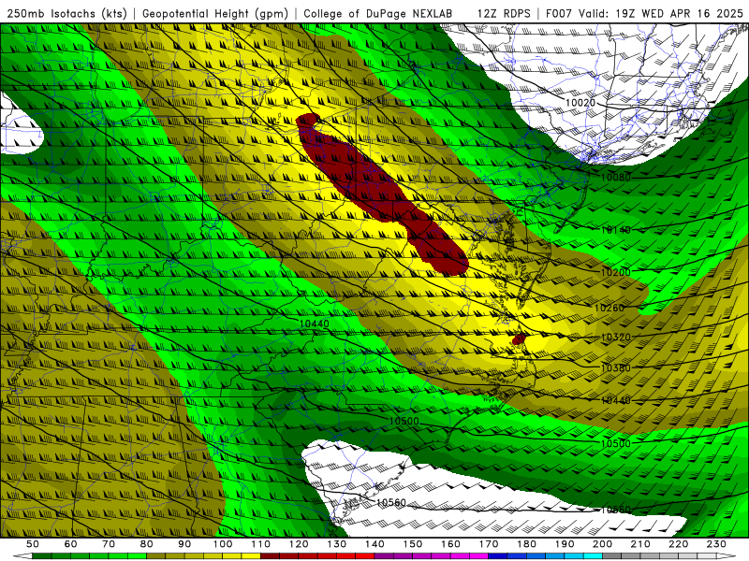Click the 230 knot label on color scale
Screen dimensions: 749x561
pos(716,544)
